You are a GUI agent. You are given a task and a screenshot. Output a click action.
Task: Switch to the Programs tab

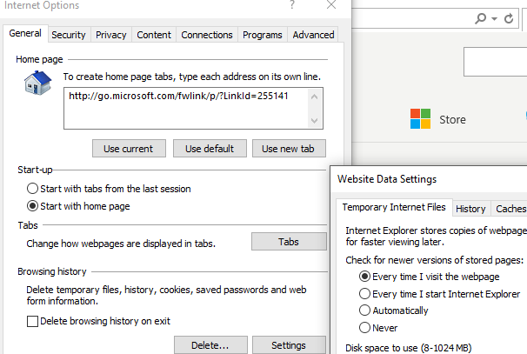click(x=263, y=35)
